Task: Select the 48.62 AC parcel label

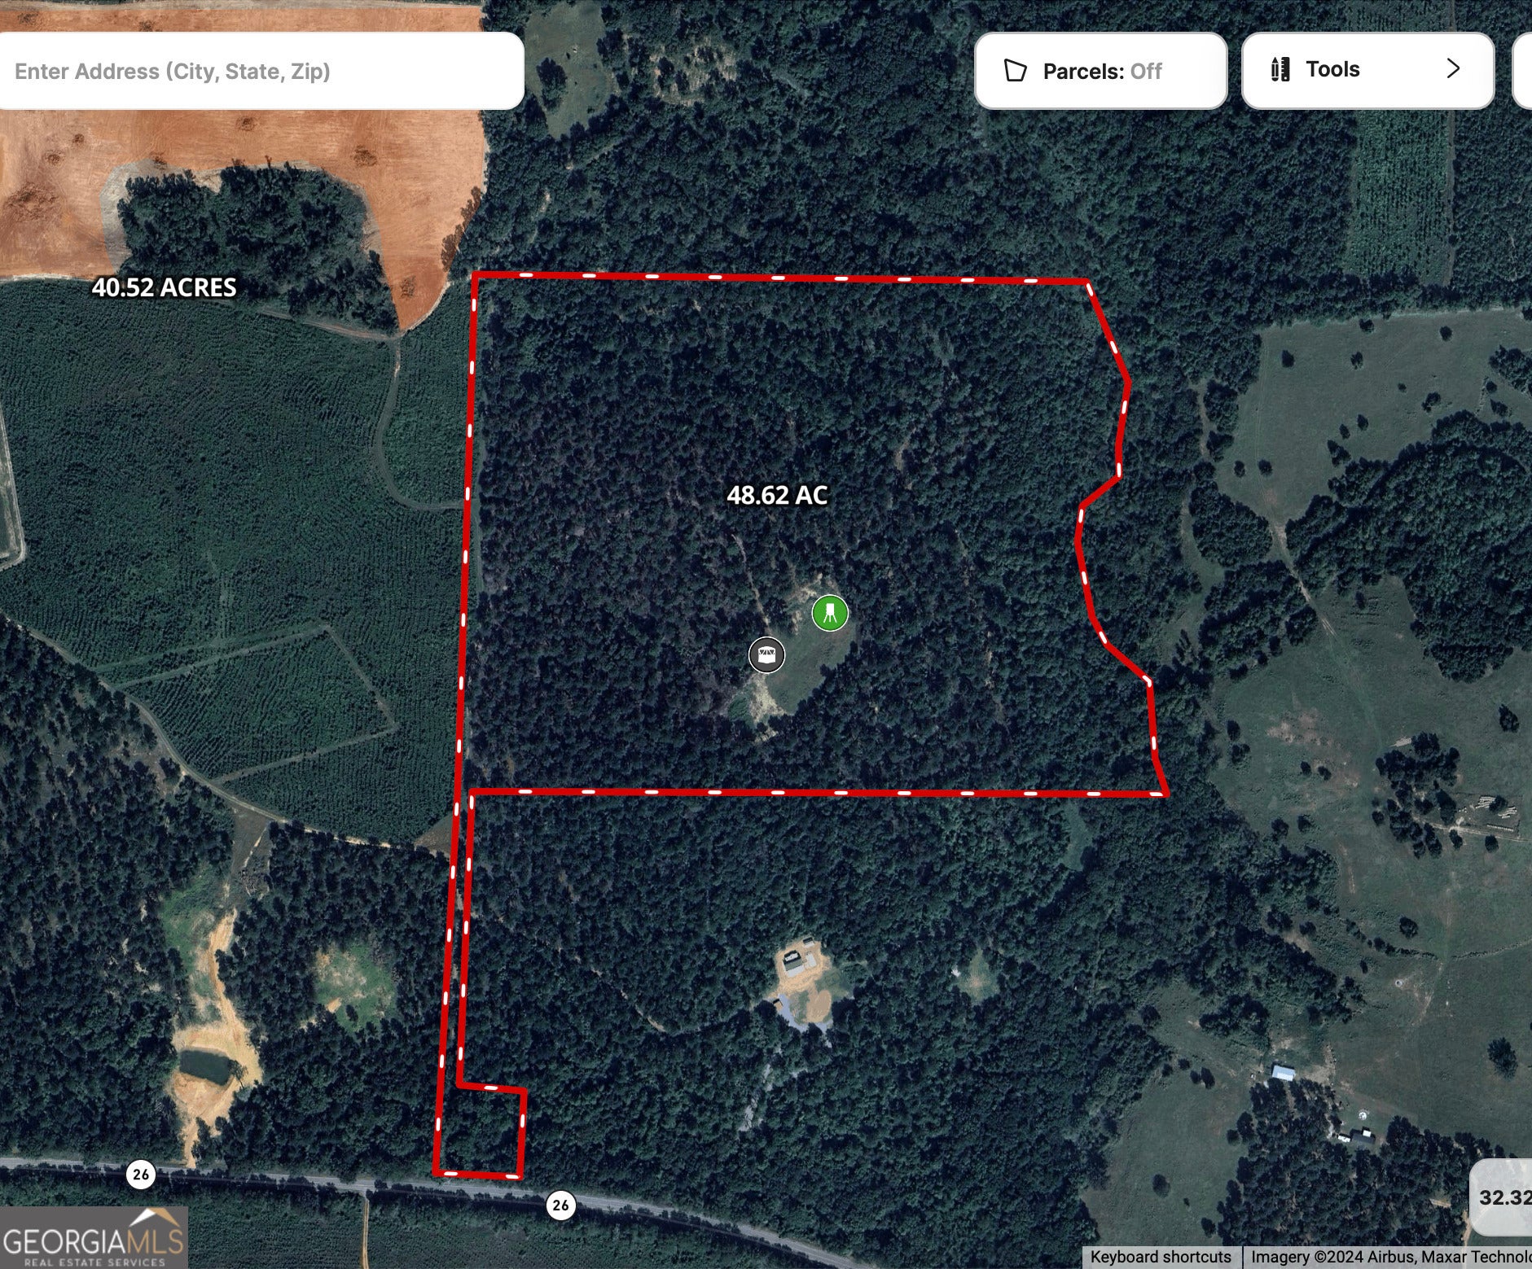Action: 777,495
